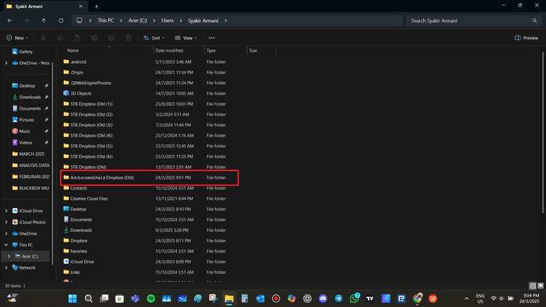Click the Music icon in Quick access
The height and width of the screenshot is (307, 546).
point(14,131)
